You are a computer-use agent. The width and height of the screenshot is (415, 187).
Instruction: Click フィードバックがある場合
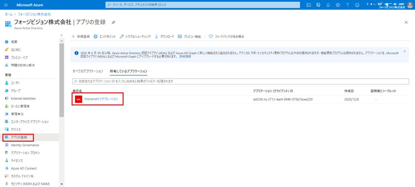[227, 36]
